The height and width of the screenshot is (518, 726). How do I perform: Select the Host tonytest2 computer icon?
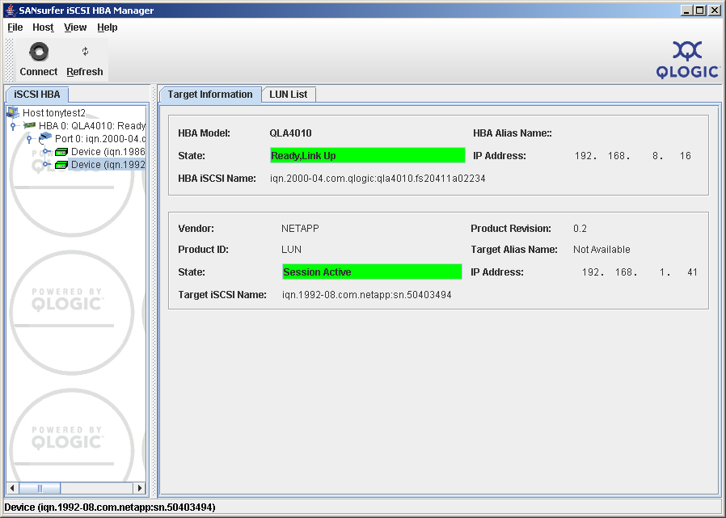(13, 113)
